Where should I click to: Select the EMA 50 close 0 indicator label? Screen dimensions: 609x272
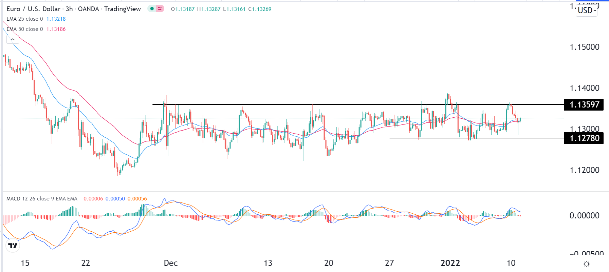tap(25, 29)
